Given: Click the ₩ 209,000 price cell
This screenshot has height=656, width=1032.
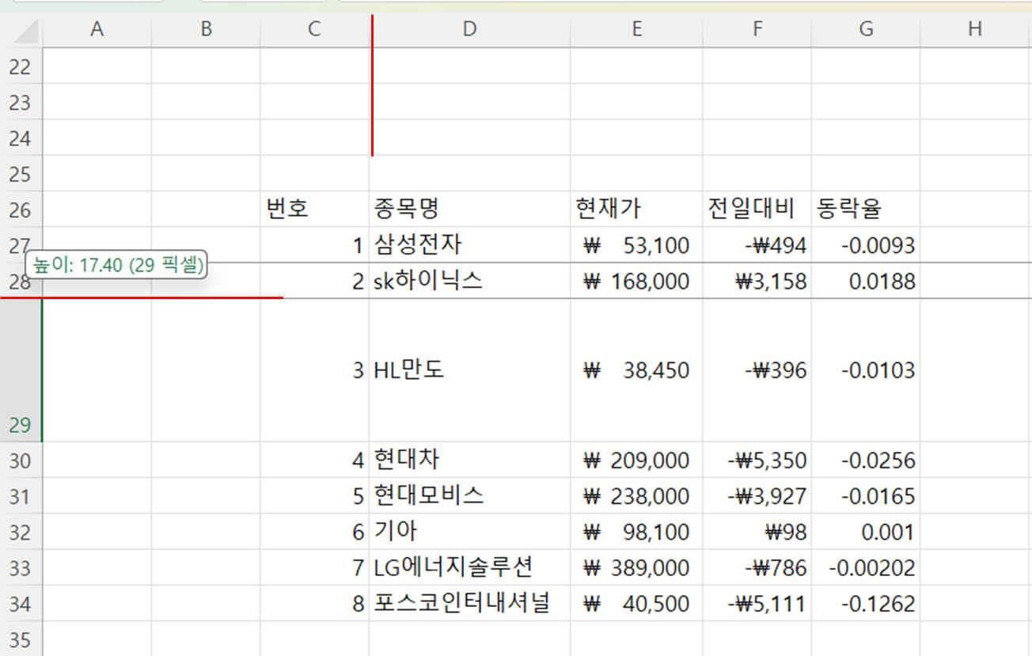Looking at the screenshot, I should (636, 460).
